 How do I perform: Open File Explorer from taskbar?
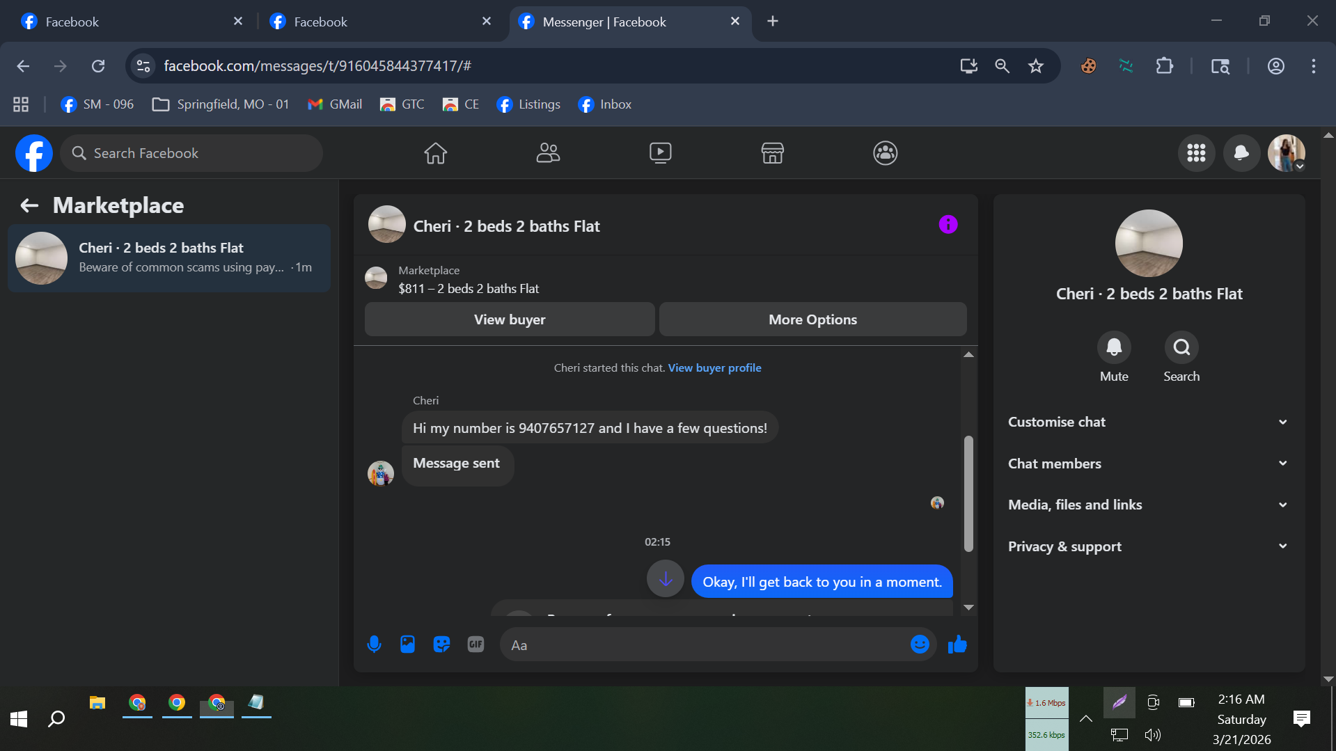coord(97,703)
